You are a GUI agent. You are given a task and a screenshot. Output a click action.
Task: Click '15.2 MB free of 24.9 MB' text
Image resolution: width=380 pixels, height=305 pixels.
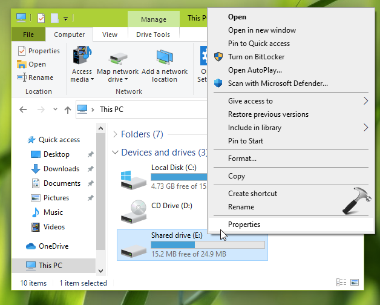189,254
